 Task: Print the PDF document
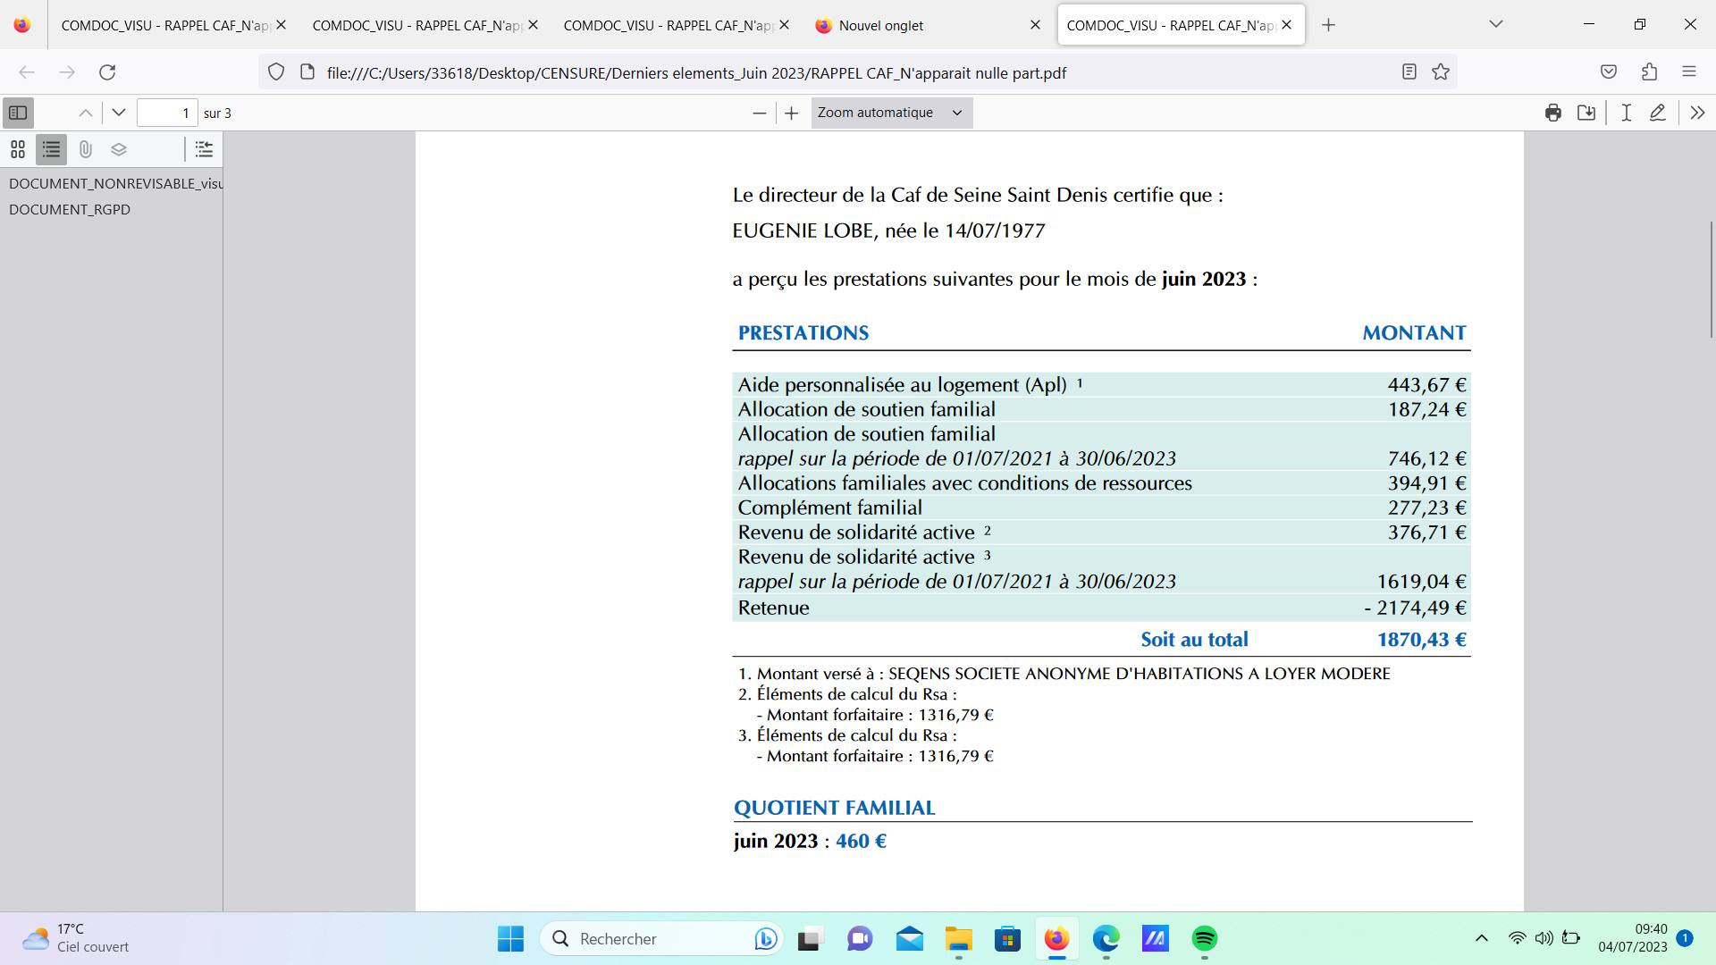pyautogui.click(x=1552, y=113)
